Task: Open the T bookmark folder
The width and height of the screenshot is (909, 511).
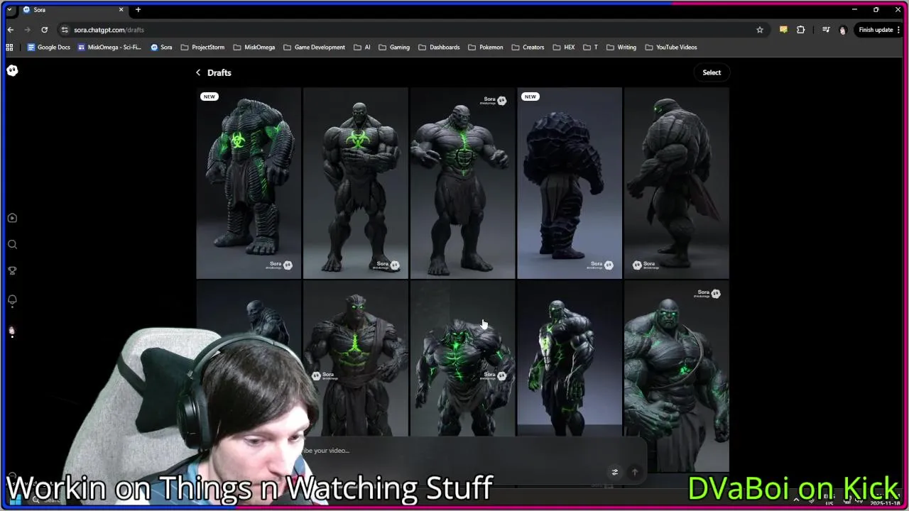Action: 590,48
